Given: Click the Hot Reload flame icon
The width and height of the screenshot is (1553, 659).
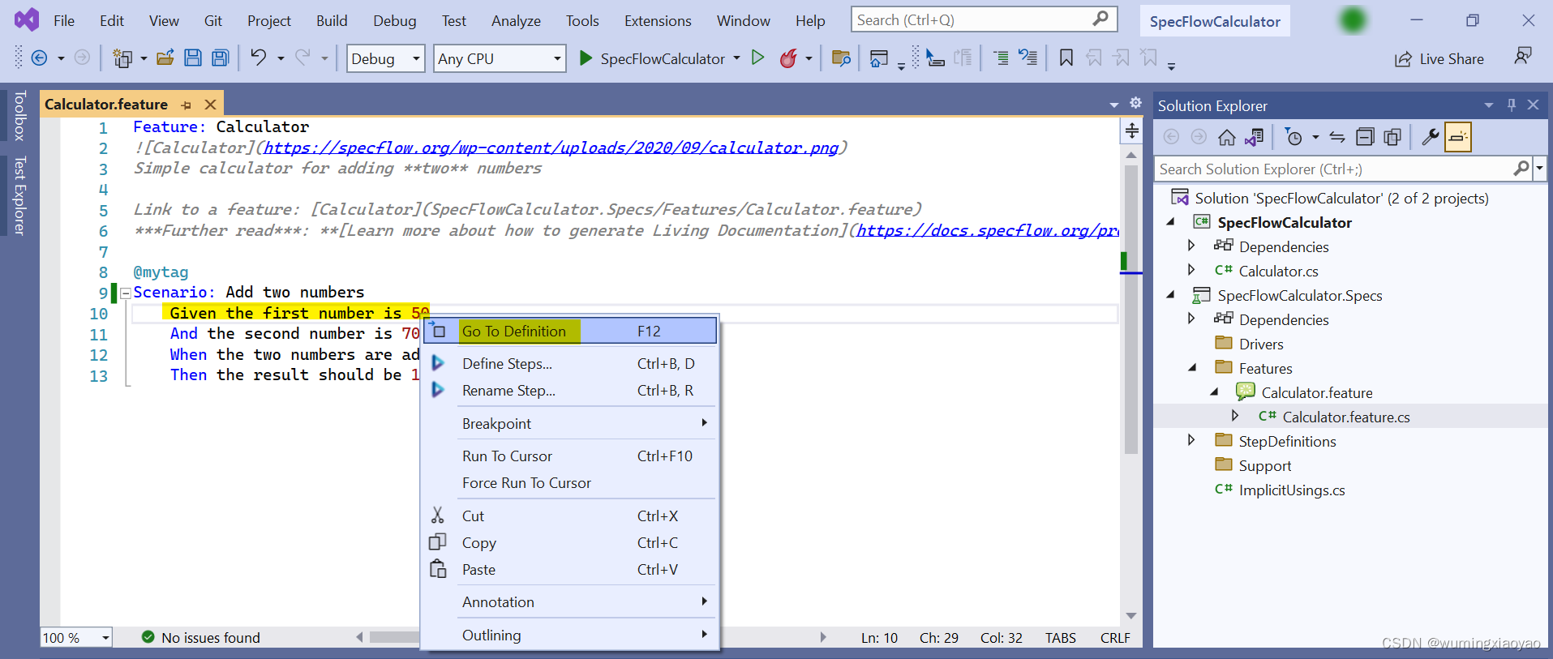Looking at the screenshot, I should coord(788,58).
